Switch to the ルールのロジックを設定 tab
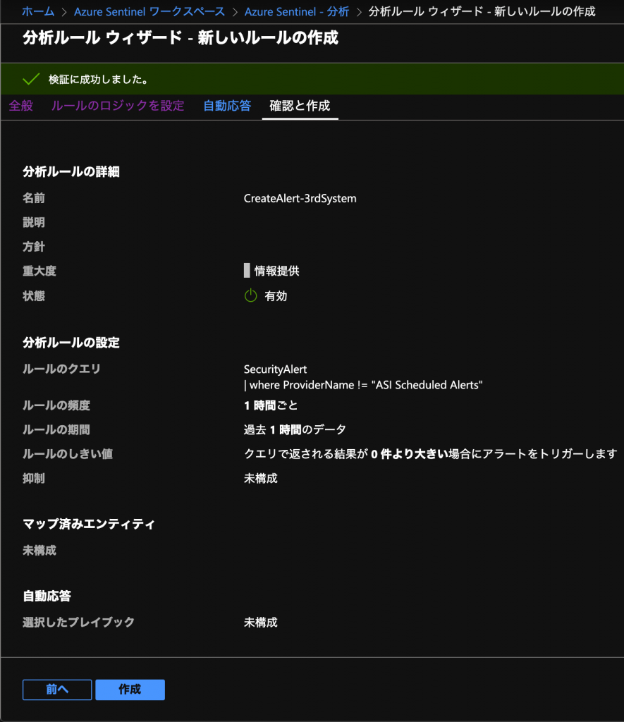This screenshot has width=624, height=722. [118, 106]
